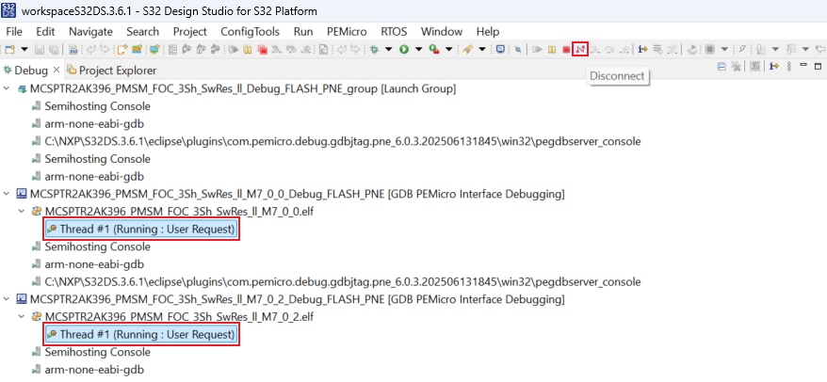Click the External Tools icon
The height and width of the screenshot is (382, 827).
pos(433,49)
